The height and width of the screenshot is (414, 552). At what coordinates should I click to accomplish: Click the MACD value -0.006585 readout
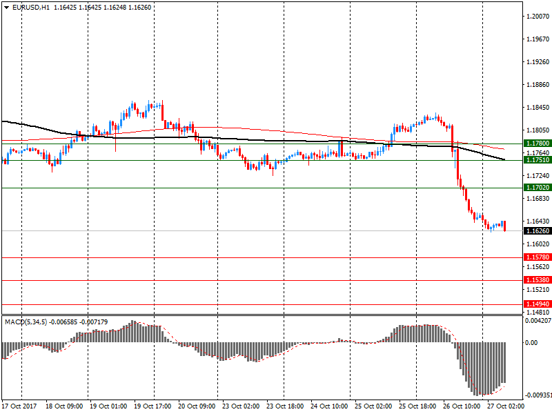[63, 322]
